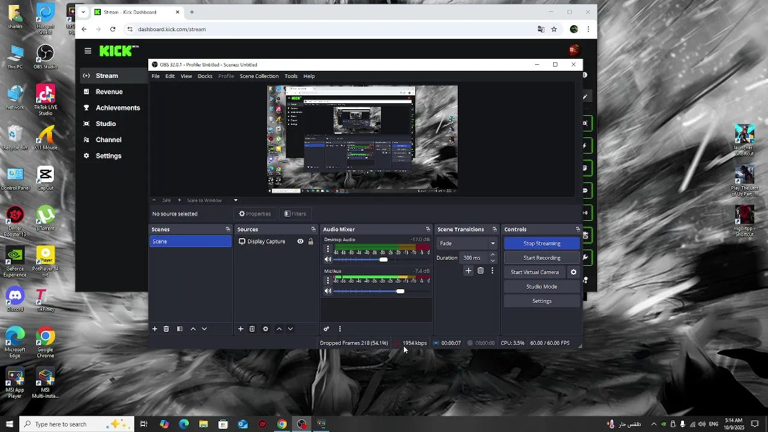Open Channel in Kick sidebar
The height and width of the screenshot is (432, 768).
109,140
